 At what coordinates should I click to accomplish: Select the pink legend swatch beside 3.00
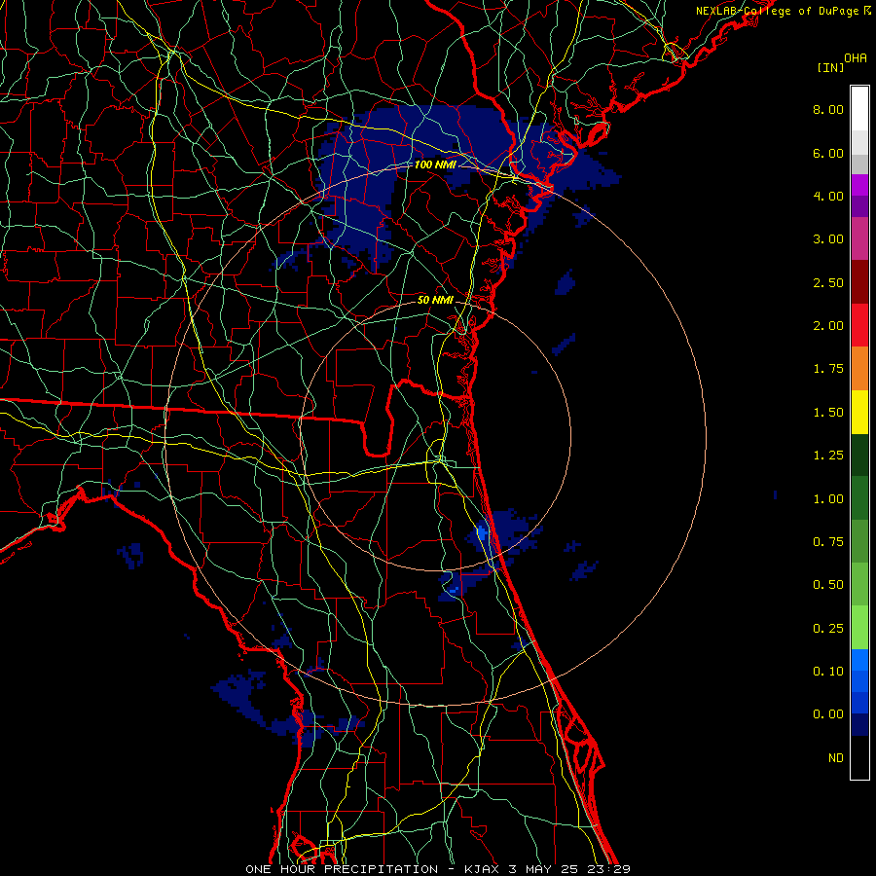click(859, 238)
